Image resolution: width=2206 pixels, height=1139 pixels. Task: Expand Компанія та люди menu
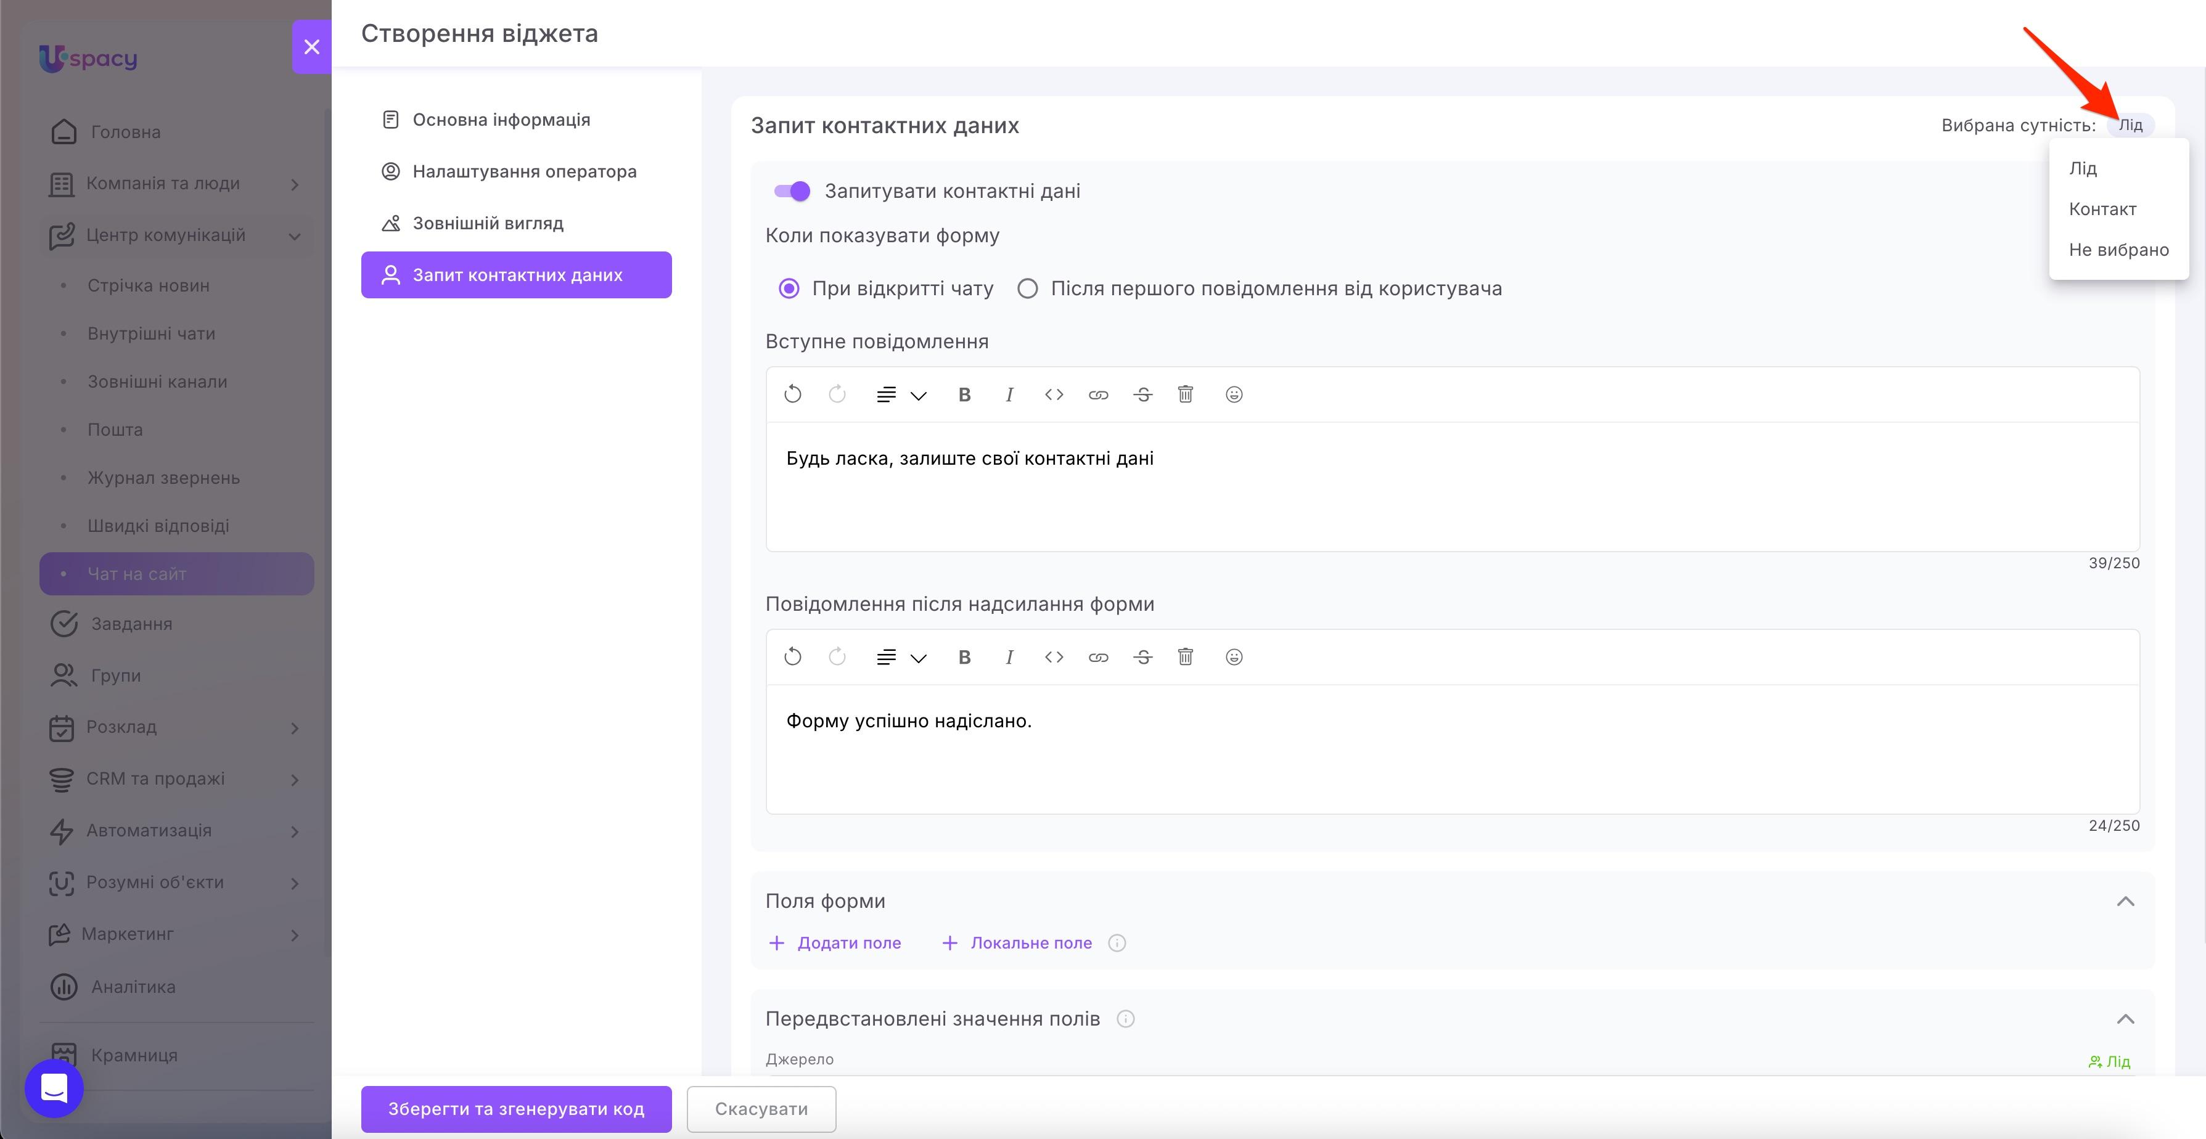[x=295, y=184]
